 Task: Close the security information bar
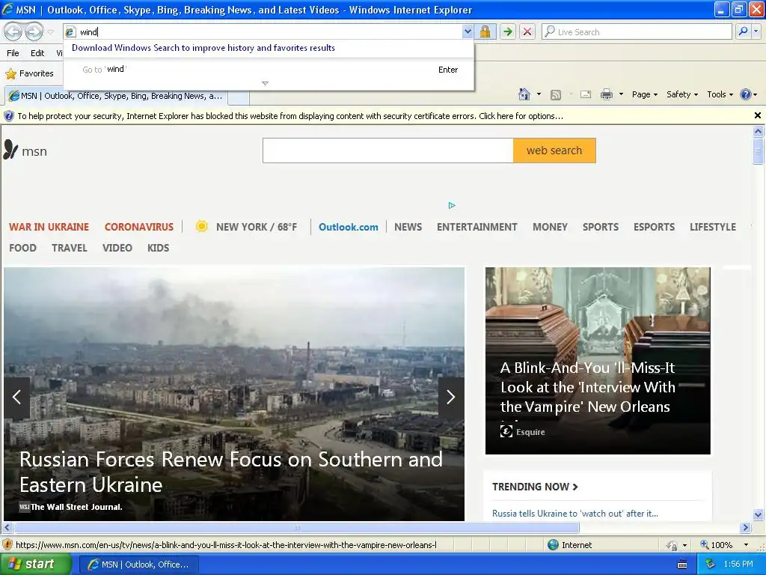(x=758, y=115)
